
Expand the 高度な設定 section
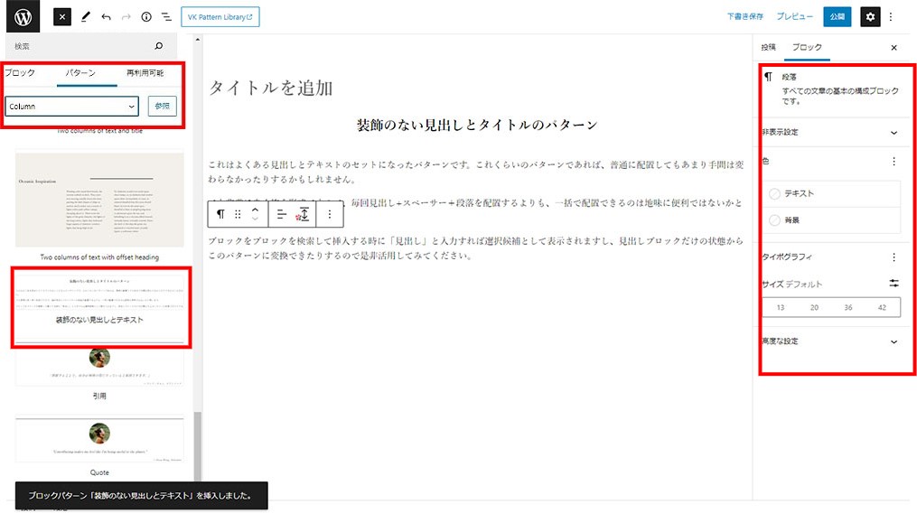[894, 341]
